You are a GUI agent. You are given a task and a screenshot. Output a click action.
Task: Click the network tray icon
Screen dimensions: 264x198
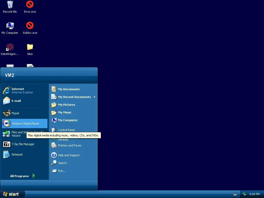click(x=245, y=194)
